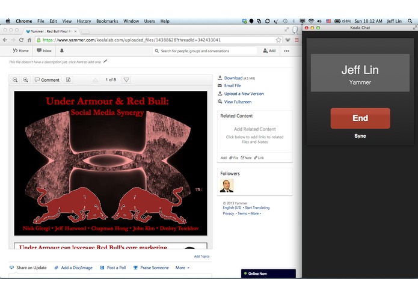This screenshot has height=297, width=418.
Task: Click the Comment button in viewer toolbar
Action: 47,80
